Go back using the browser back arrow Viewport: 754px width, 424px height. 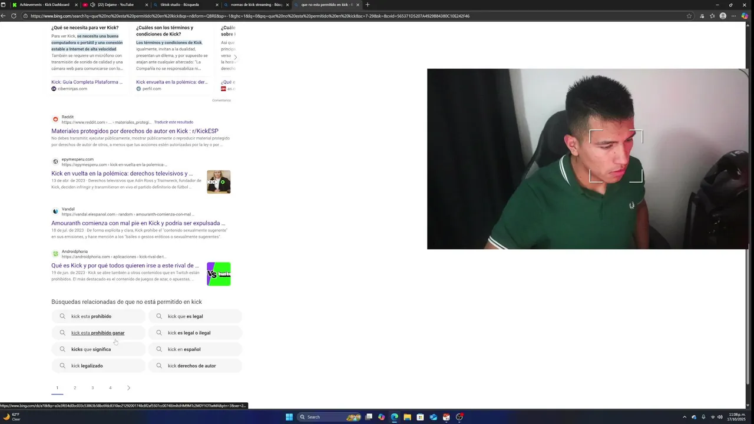pos(4,16)
